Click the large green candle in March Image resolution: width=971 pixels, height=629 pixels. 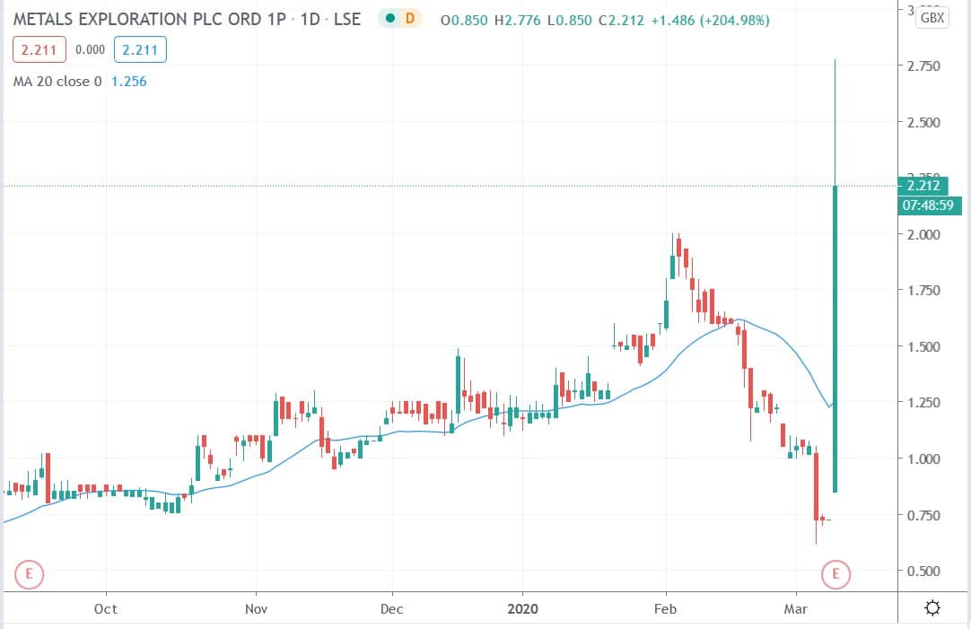[835, 338]
